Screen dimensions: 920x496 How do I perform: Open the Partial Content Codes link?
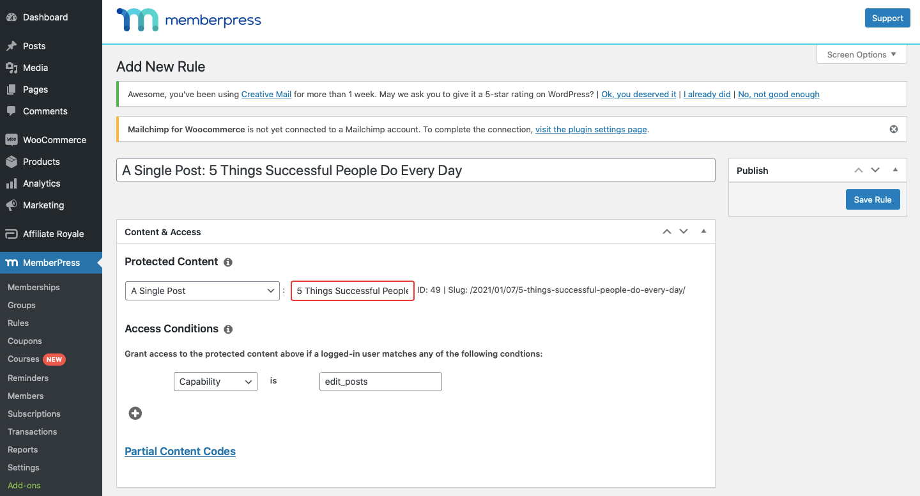pos(180,451)
